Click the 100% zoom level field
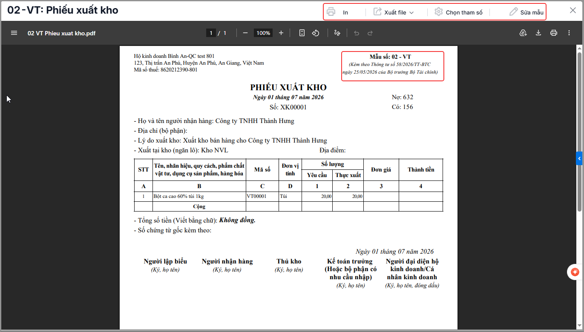584x332 pixels. (263, 33)
